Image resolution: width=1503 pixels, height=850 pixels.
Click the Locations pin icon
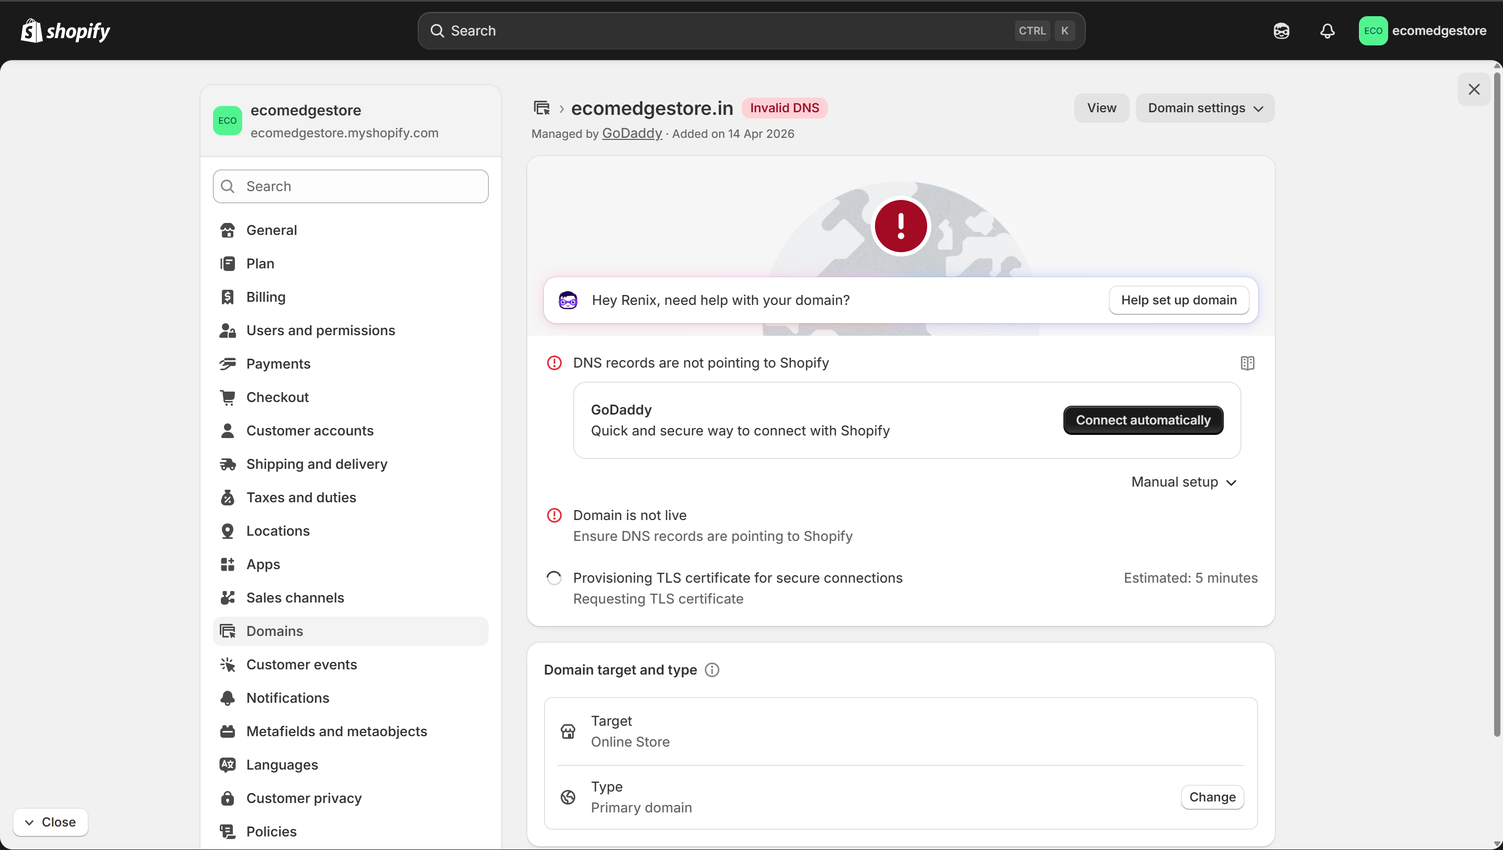pyautogui.click(x=228, y=530)
